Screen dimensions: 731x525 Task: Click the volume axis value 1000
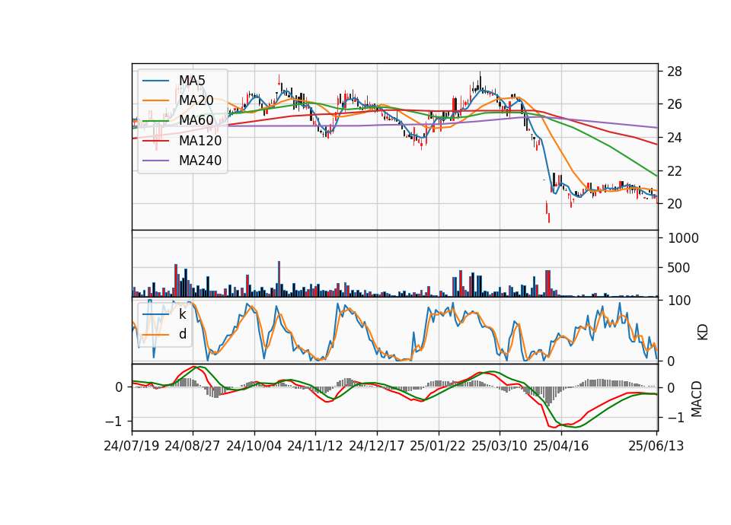(x=683, y=238)
